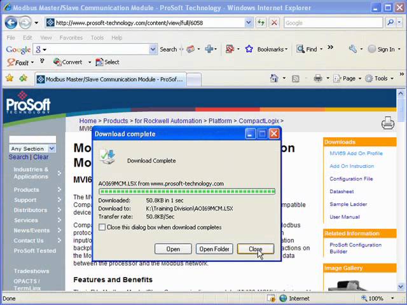Click the RSS feeds icon
407x305 pixels.
295,79
